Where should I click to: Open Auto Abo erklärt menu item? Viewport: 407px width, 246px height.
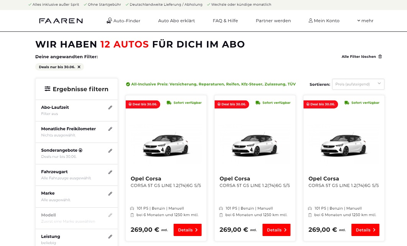click(x=177, y=21)
